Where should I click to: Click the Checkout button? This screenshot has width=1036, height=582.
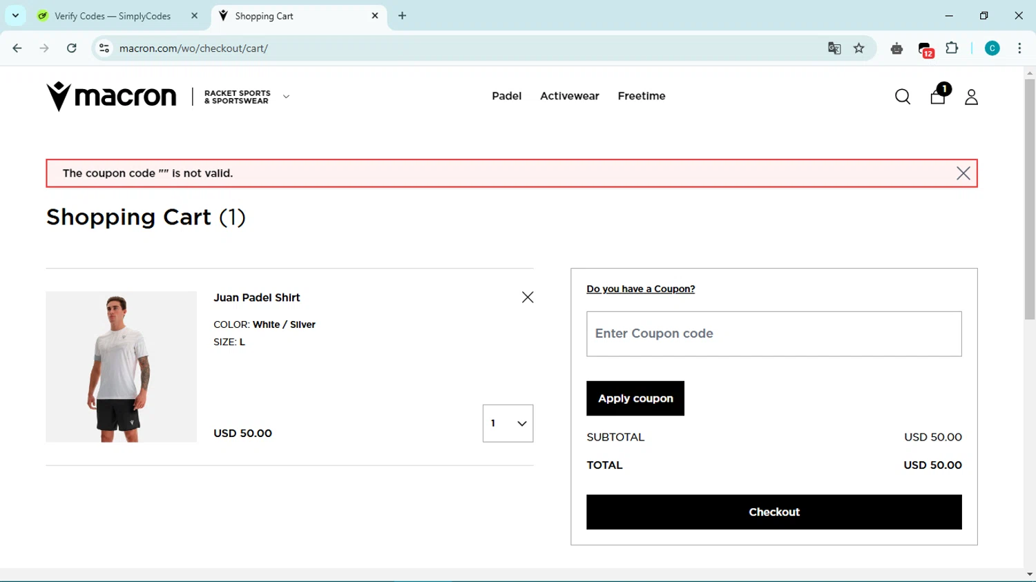tap(774, 512)
